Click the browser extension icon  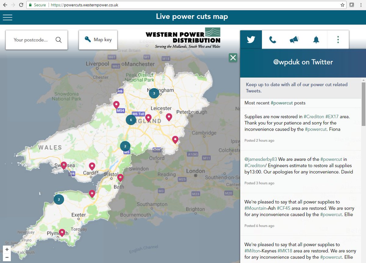click(x=352, y=5)
